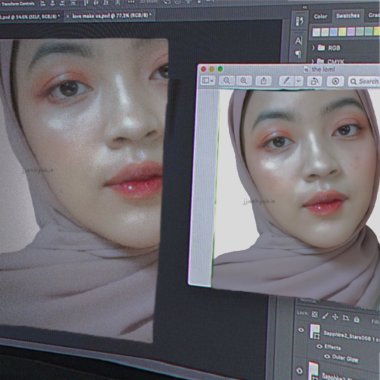This screenshot has height=380, width=380.
Task: Lock transparent pixels in Layers panel
Action: pyautogui.click(x=315, y=314)
